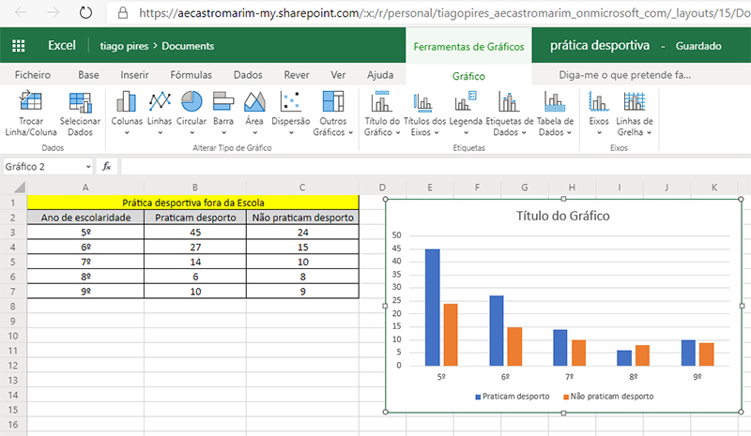Screen dimensions: 751x436
Task: Choose the Colunas chart type
Action: 127,113
